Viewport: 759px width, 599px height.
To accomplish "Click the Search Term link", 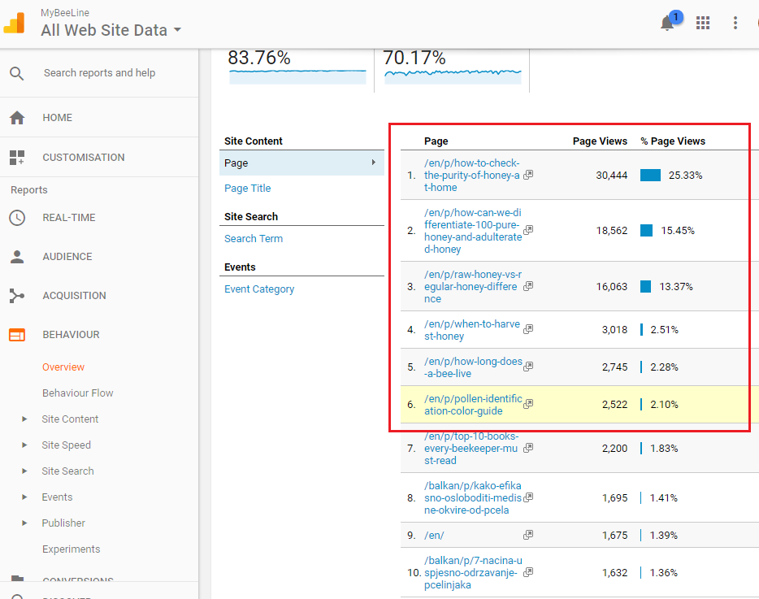I will [x=254, y=239].
